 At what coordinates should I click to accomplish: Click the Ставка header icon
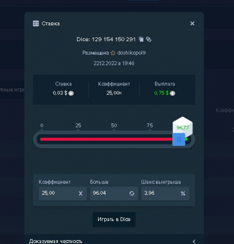(36, 23)
